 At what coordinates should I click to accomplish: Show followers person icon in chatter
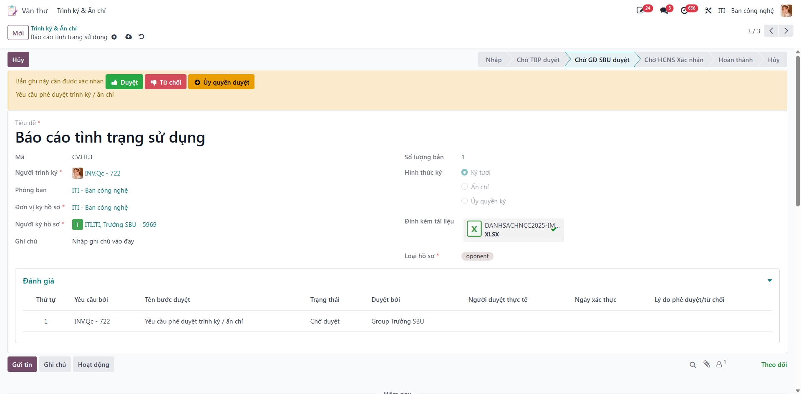(x=720, y=364)
